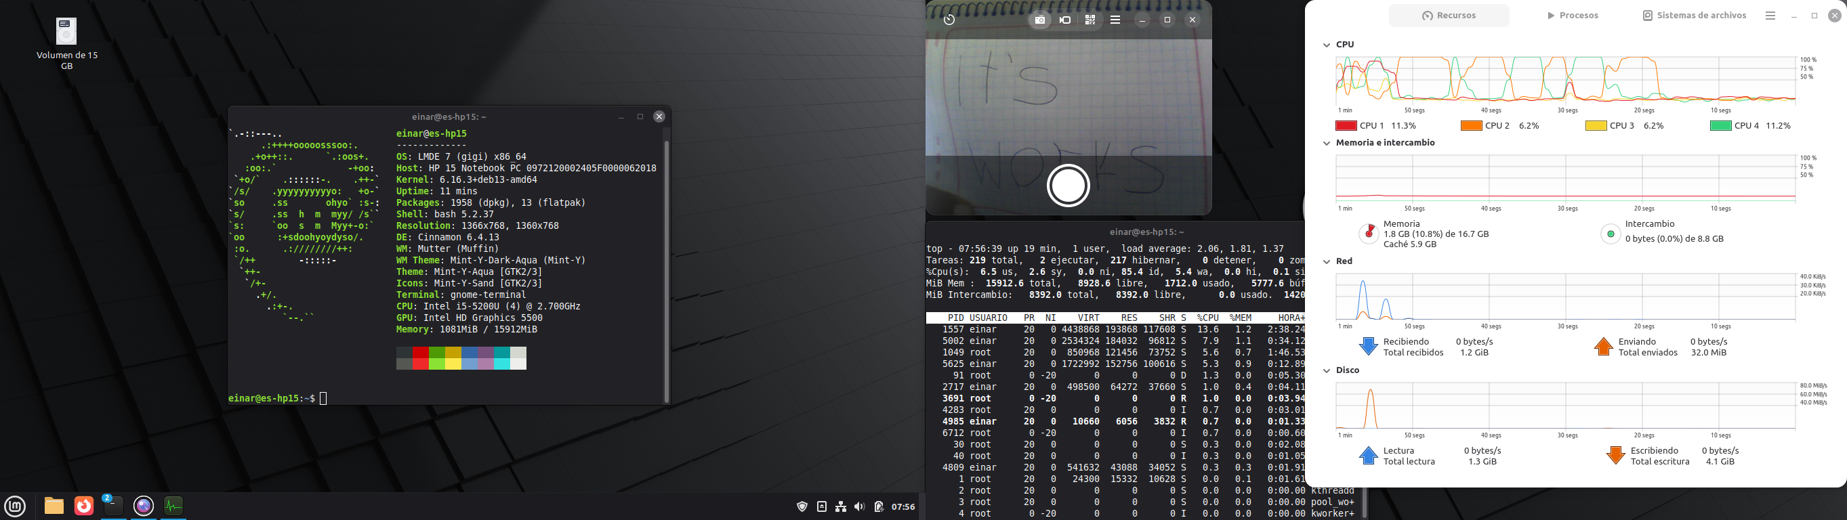
Task: Switch to Sistemas de archivos tab
Action: 1695,15
